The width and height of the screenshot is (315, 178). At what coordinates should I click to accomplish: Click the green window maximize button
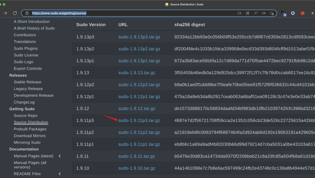4,4
